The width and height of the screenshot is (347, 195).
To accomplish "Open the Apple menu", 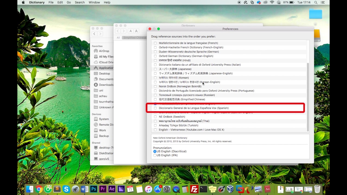I will point(23,2).
